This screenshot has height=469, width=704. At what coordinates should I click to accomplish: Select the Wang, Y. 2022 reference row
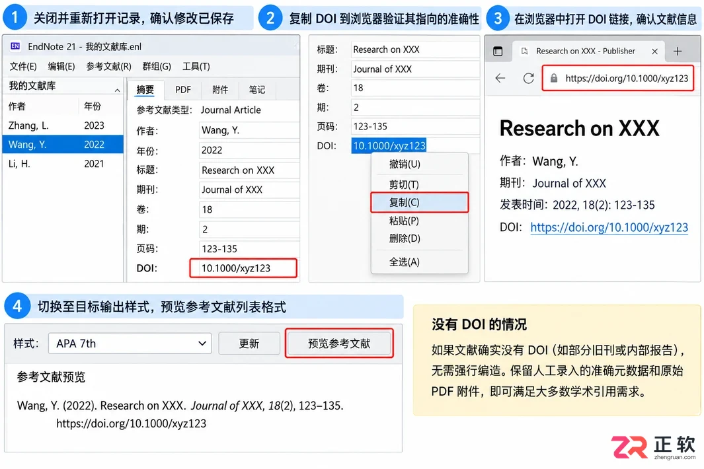[x=63, y=145]
